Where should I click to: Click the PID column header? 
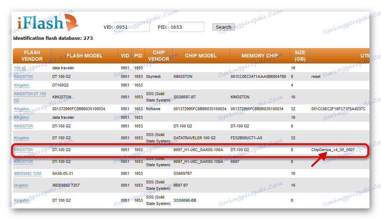click(x=138, y=56)
